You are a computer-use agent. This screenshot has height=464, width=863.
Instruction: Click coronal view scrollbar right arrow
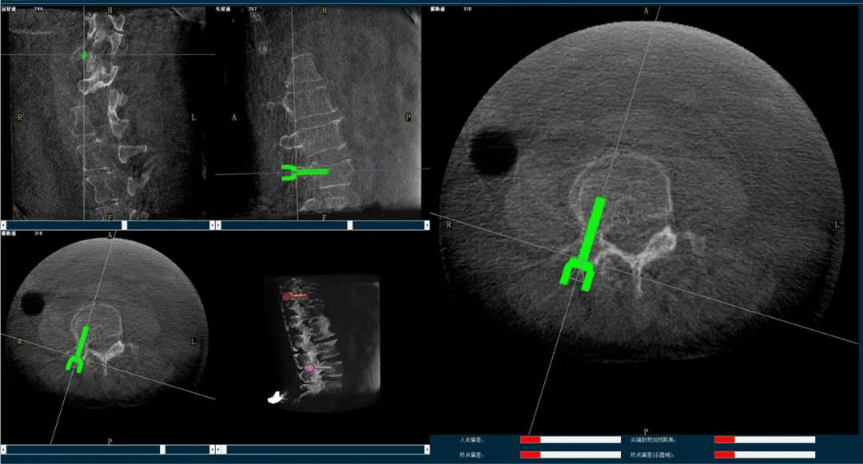(212, 225)
